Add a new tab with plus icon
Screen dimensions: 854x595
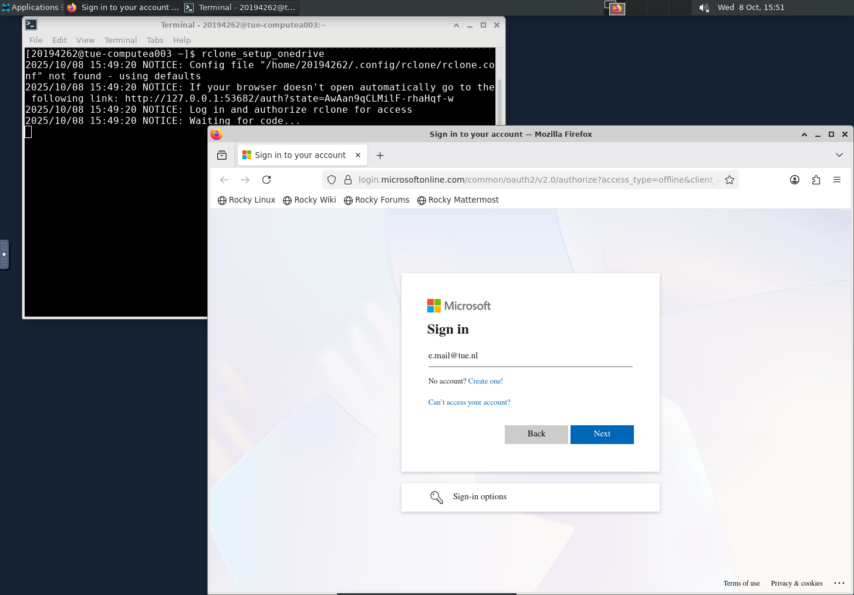coord(380,155)
